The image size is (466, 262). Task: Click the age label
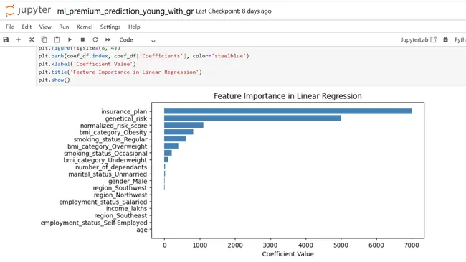(142, 230)
